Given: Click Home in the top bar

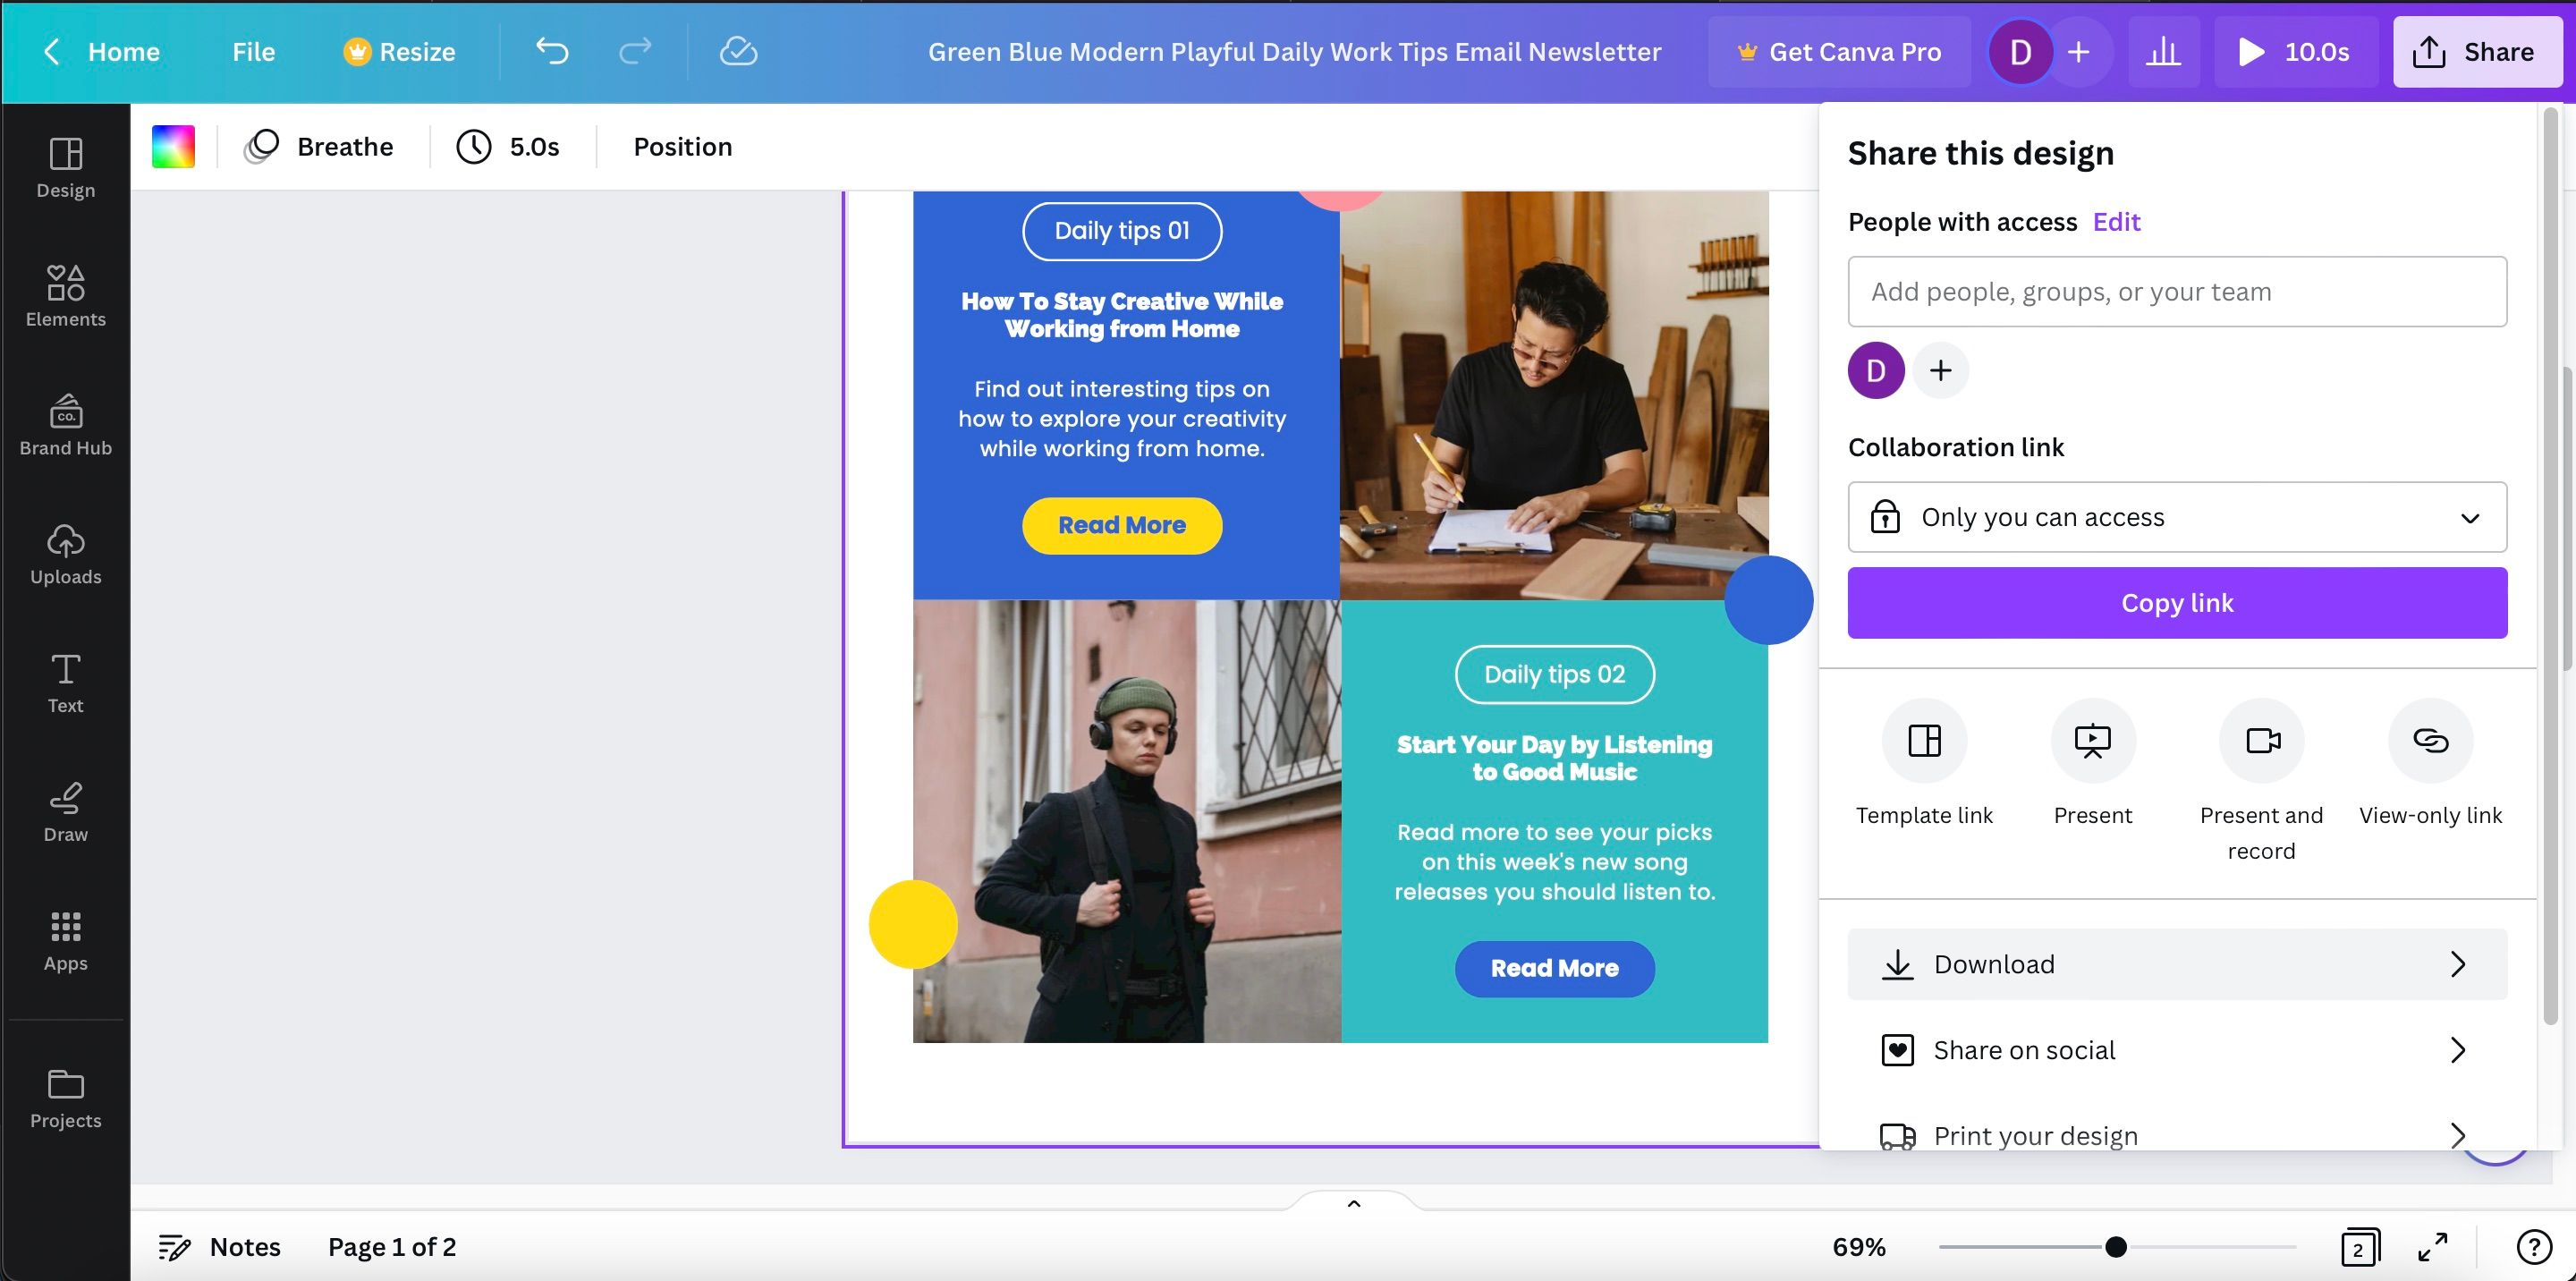Looking at the screenshot, I should pyautogui.click(x=123, y=51).
